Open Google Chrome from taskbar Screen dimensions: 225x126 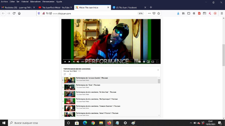93,123
